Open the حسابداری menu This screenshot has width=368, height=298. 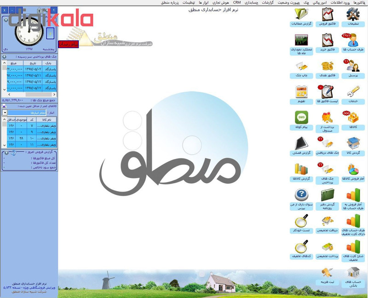tap(251, 3)
